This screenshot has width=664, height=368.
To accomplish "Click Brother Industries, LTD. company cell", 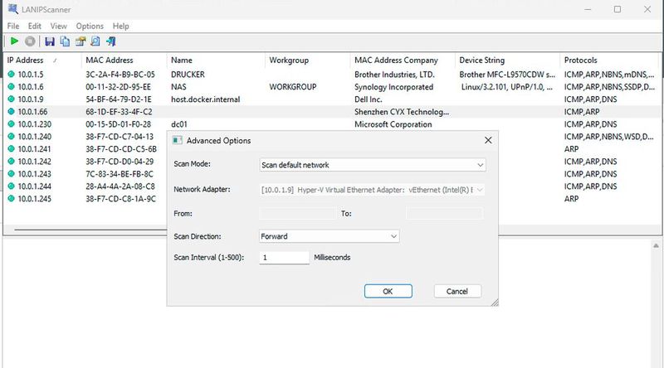I will 394,74.
